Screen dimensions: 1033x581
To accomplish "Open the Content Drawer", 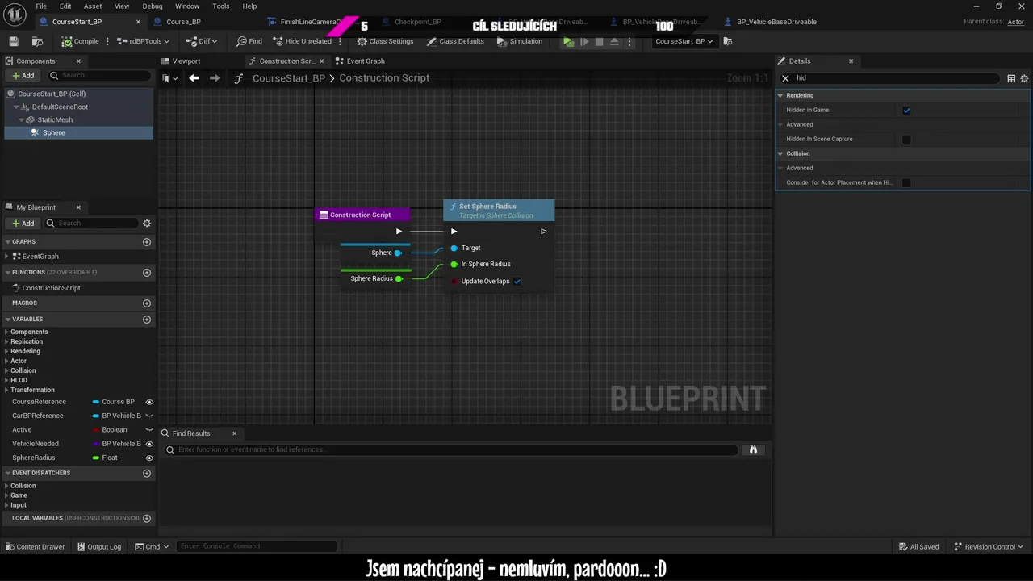I will [35, 547].
